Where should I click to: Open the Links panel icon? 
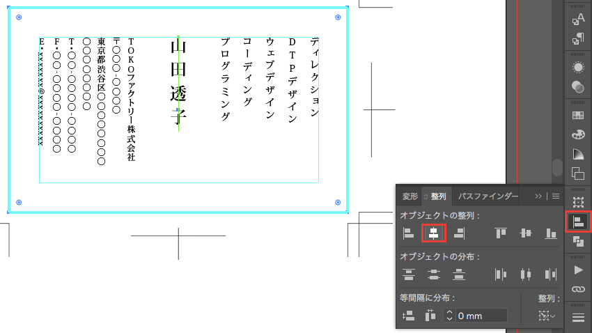pos(577,288)
